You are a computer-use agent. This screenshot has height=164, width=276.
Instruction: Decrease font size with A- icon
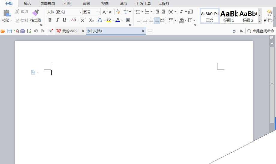111,12
